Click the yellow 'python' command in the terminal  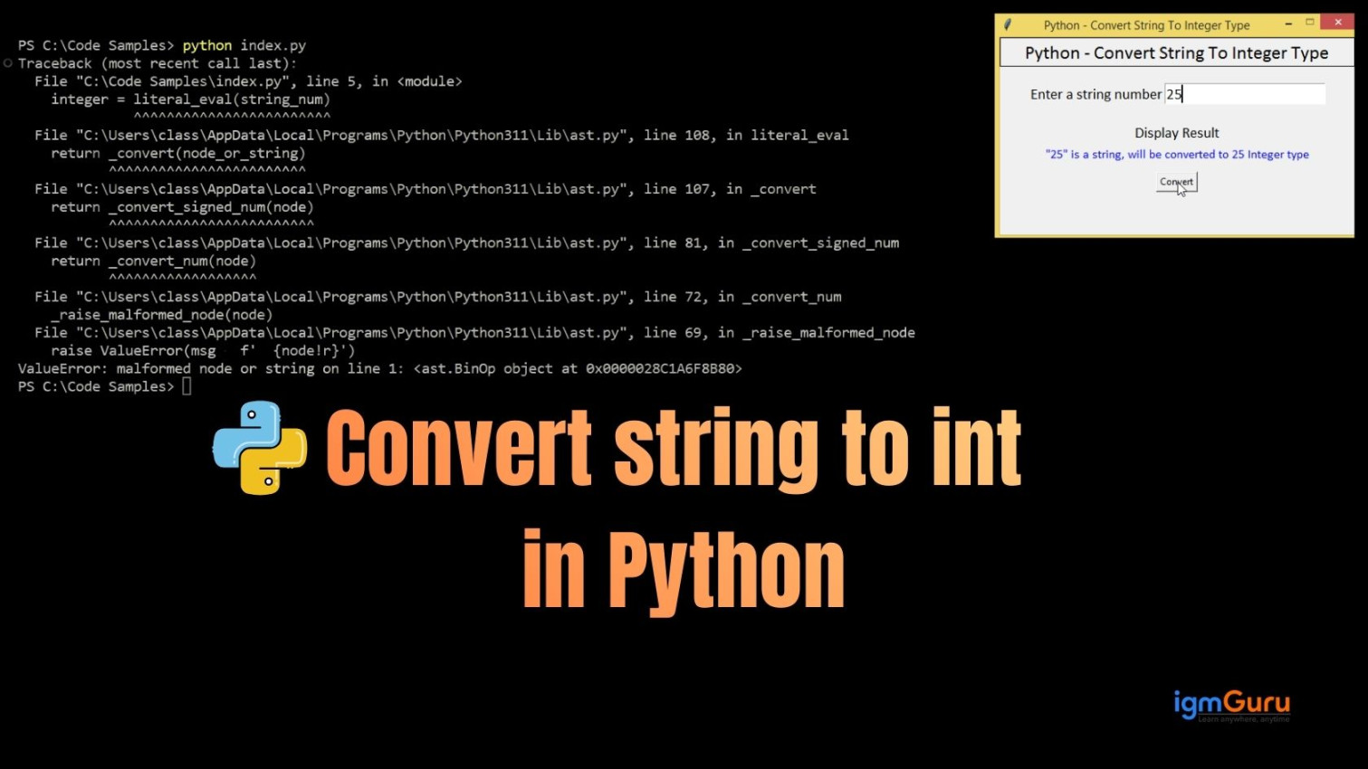[x=207, y=45]
